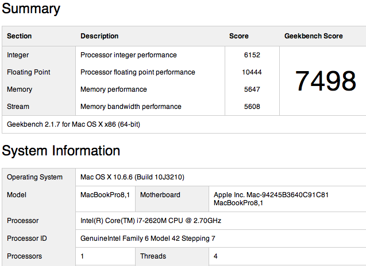
Task: Click the Model row label
Action: click(x=17, y=195)
